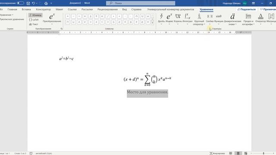Screen dimensions: 276x155
Task: Open the Главная tab
Action: 13,9
